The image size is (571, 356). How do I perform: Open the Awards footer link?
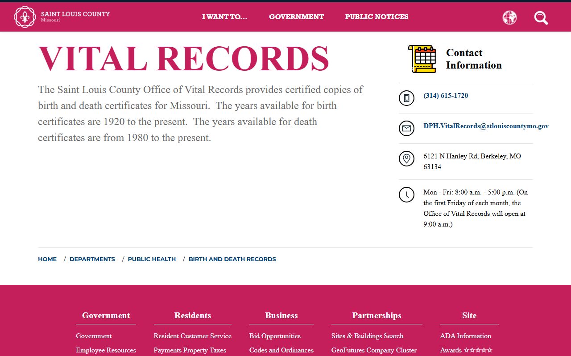[466, 350]
